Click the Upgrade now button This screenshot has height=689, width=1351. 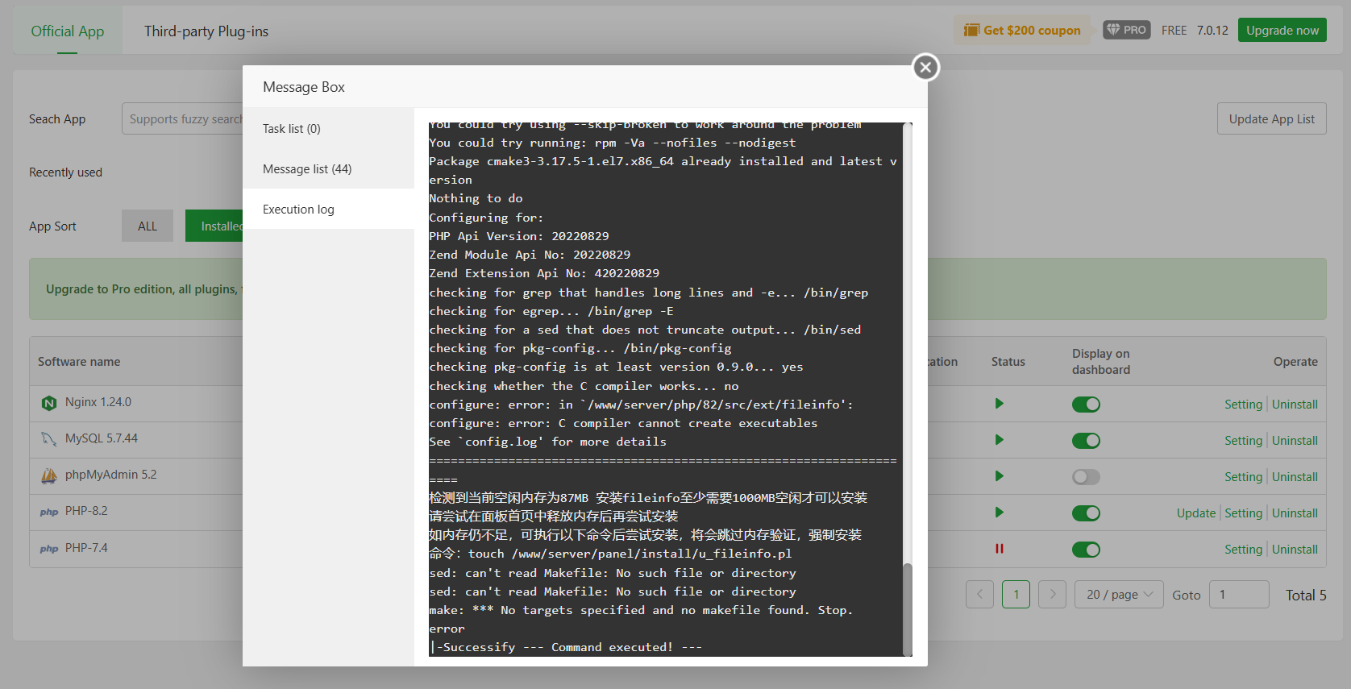coord(1282,30)
